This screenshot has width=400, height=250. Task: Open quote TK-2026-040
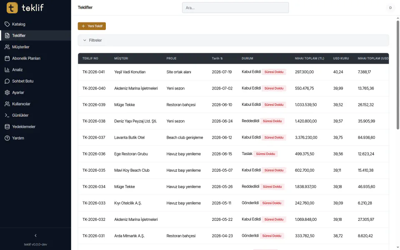pyautogui.click(x=94, y=88)
